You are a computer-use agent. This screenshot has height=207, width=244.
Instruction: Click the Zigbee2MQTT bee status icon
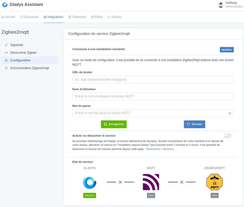coord(214,181)
